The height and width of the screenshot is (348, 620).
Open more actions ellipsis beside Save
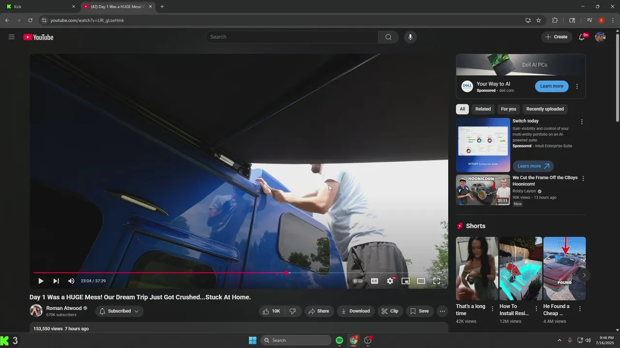pyautogui.click(x=442, y=311)
